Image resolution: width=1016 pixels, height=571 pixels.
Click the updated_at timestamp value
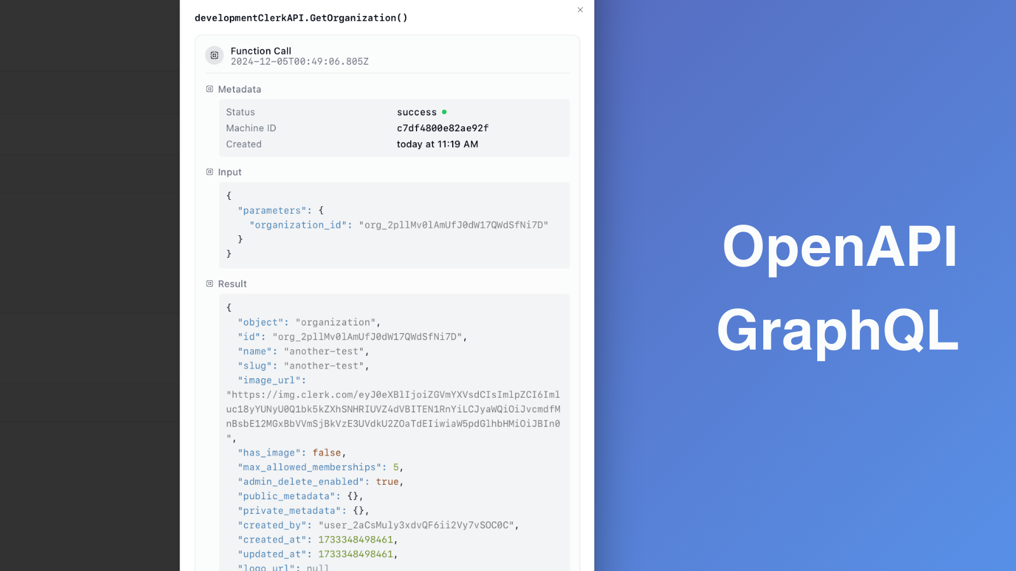click(x=356, y=555)
